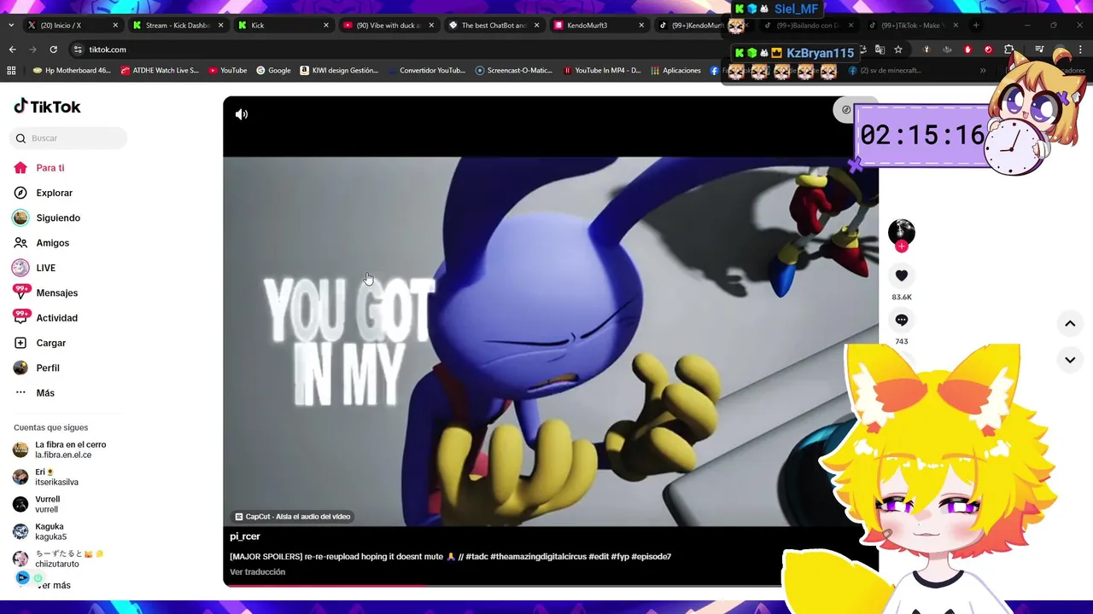This screenshot has width=1093, height=614.
Task: Open KIWI design Gestión bookmark
Action: [x=339, y=71]
